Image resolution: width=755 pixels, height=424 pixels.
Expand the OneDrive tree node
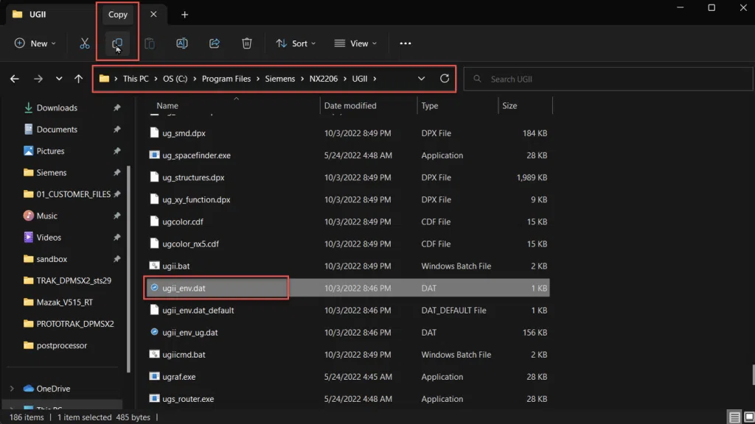coord(12,389)
